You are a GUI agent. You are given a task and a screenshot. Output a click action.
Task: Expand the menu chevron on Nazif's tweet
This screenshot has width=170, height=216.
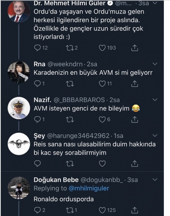155,100
